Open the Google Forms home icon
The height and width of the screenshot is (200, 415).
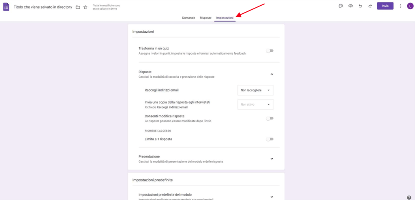tap(6, 7)
